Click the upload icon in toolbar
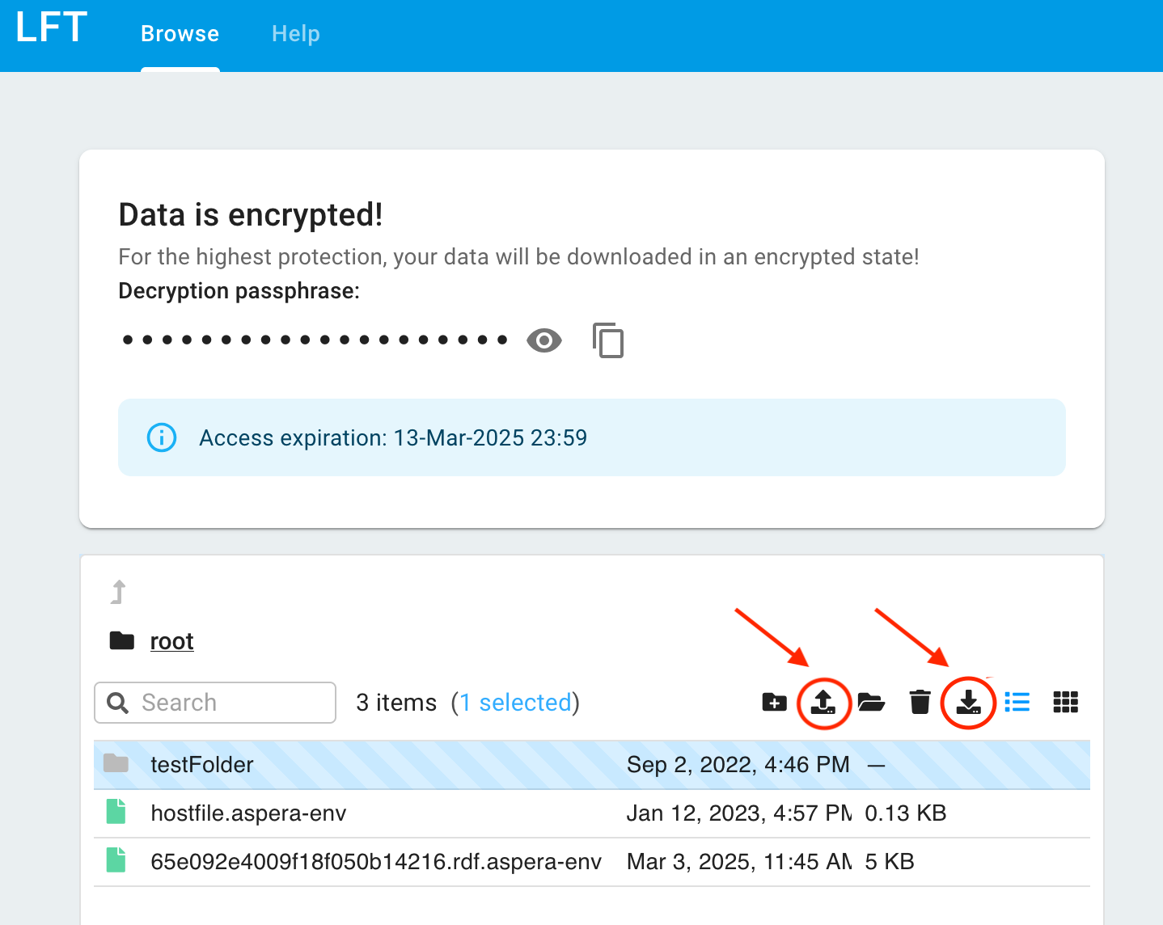The image size is (1163, 925). pyautogui.click(x=823, y=702)
